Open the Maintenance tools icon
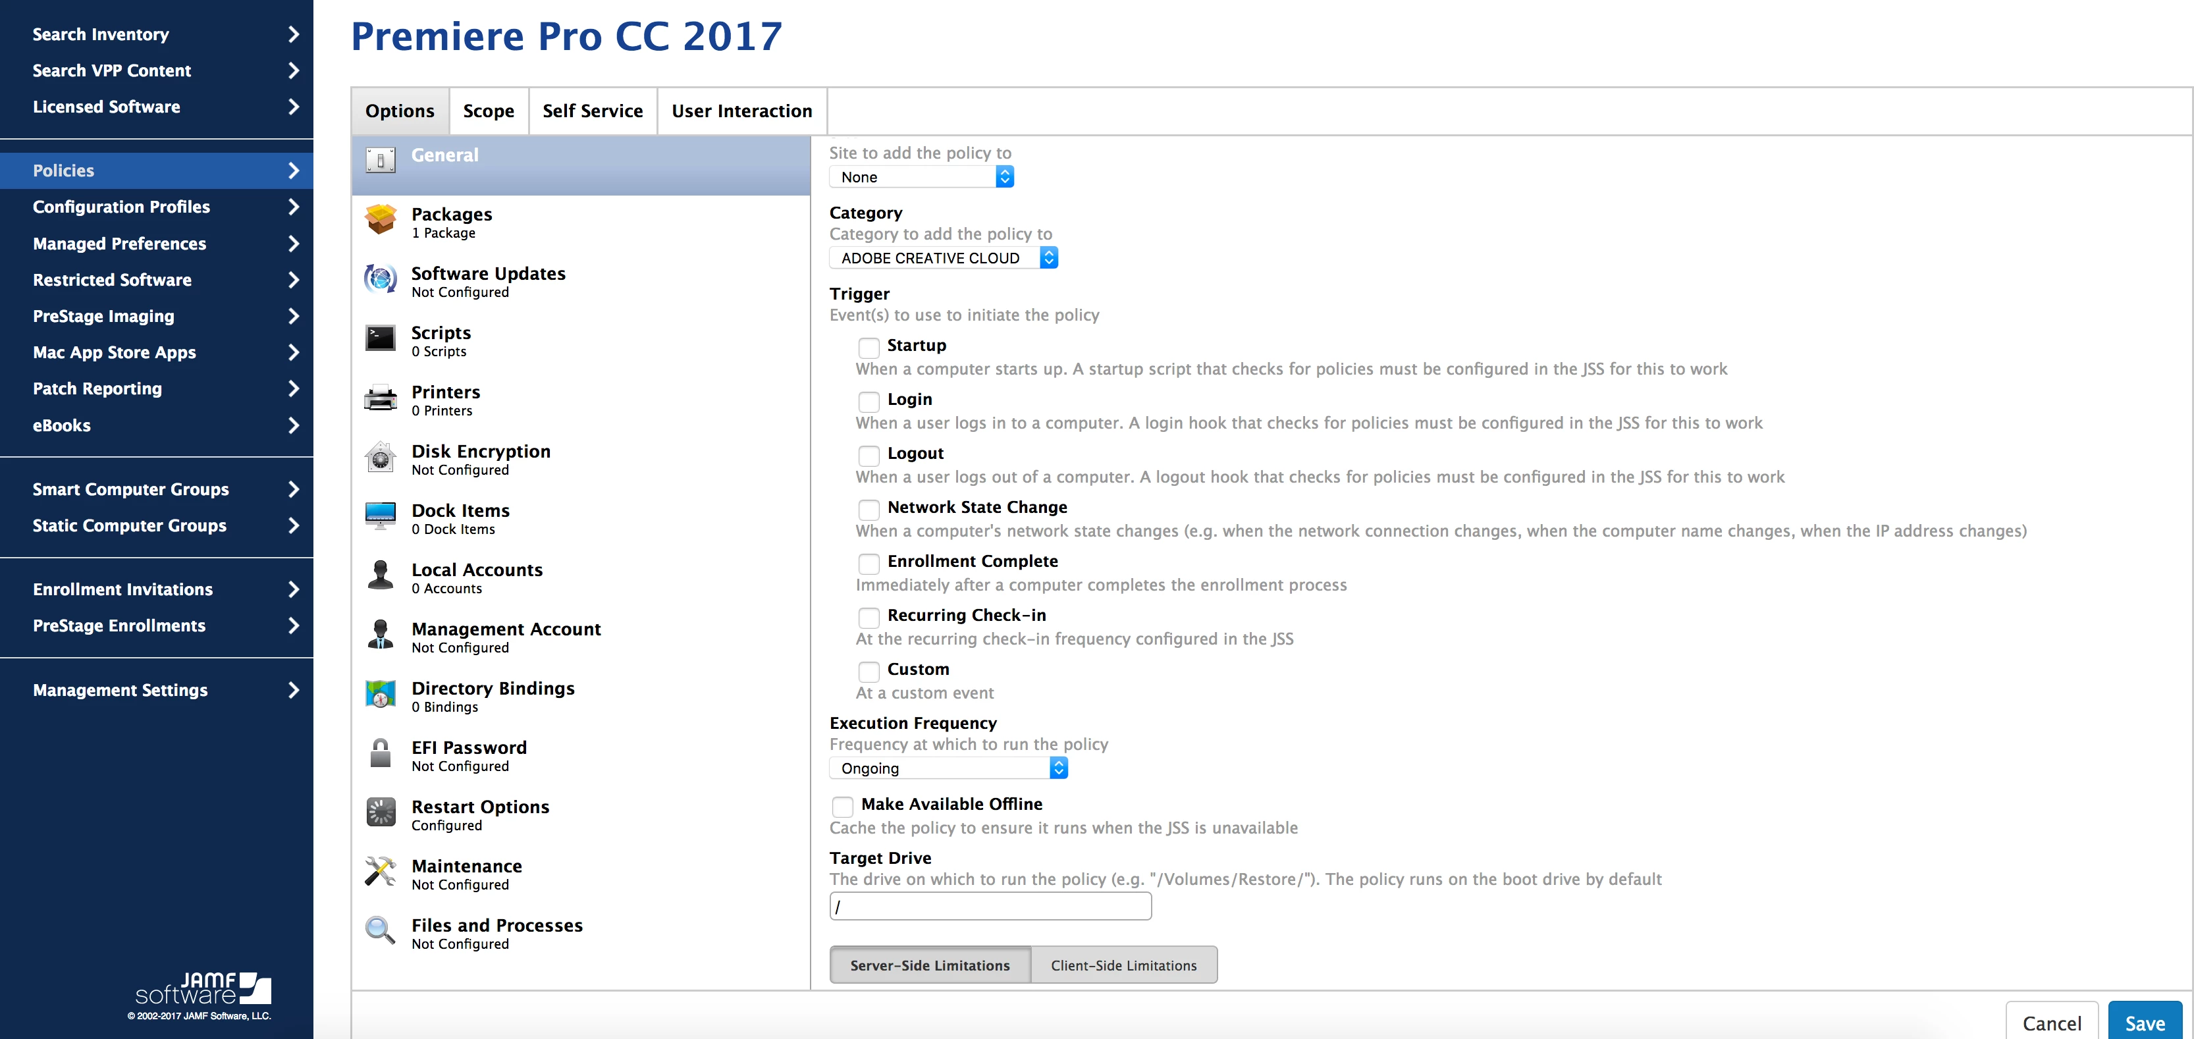2194x1039 pixels. (x=380, y=872)
